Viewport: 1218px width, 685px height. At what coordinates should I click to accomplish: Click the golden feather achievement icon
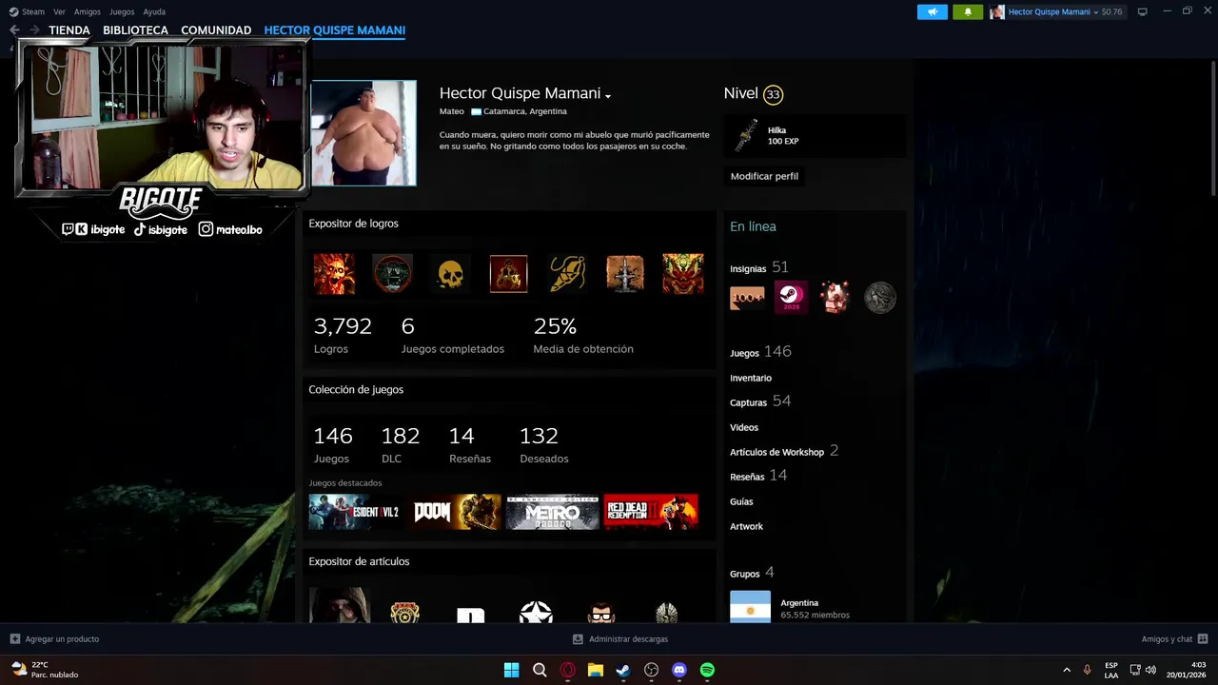click(567, 274)
